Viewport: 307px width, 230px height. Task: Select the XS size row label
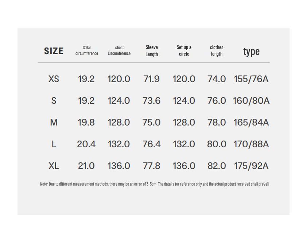click(54, 79)
